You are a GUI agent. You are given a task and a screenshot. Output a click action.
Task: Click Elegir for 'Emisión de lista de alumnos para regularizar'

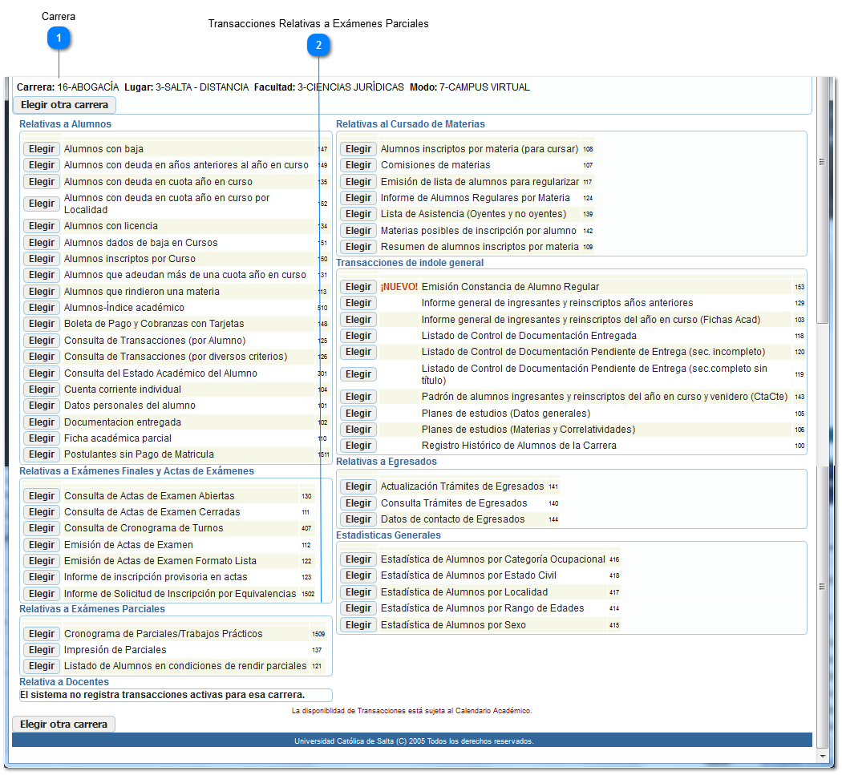pos(358,181)
